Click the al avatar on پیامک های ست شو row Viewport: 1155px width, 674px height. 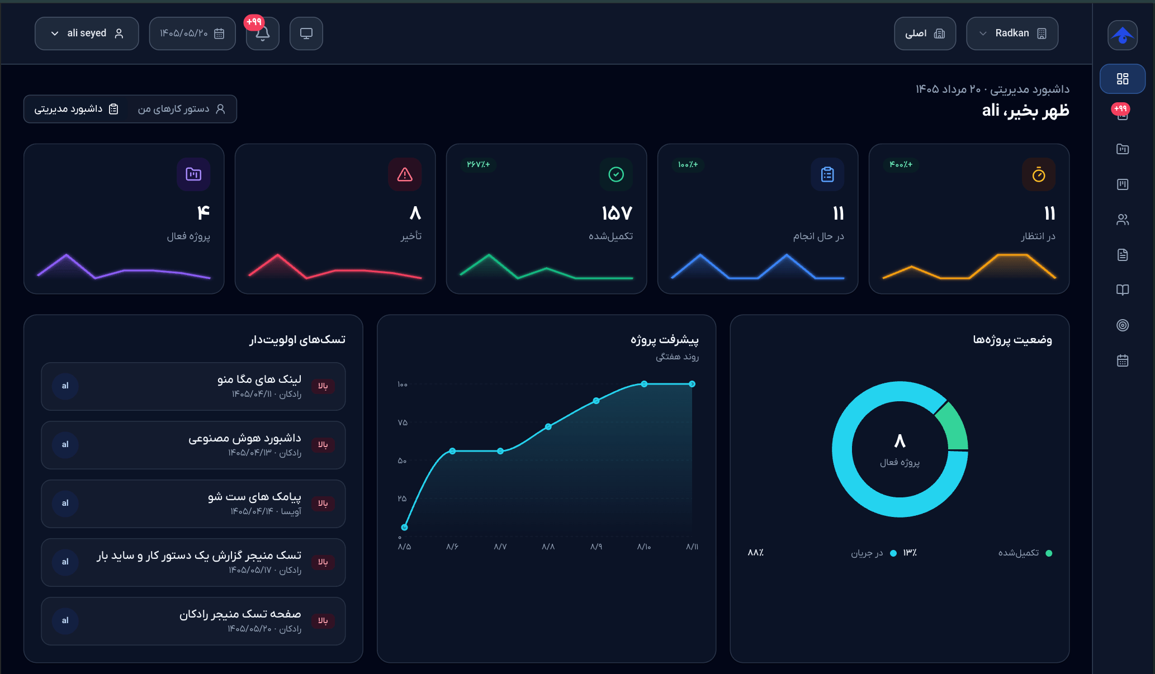pos(65,504)
